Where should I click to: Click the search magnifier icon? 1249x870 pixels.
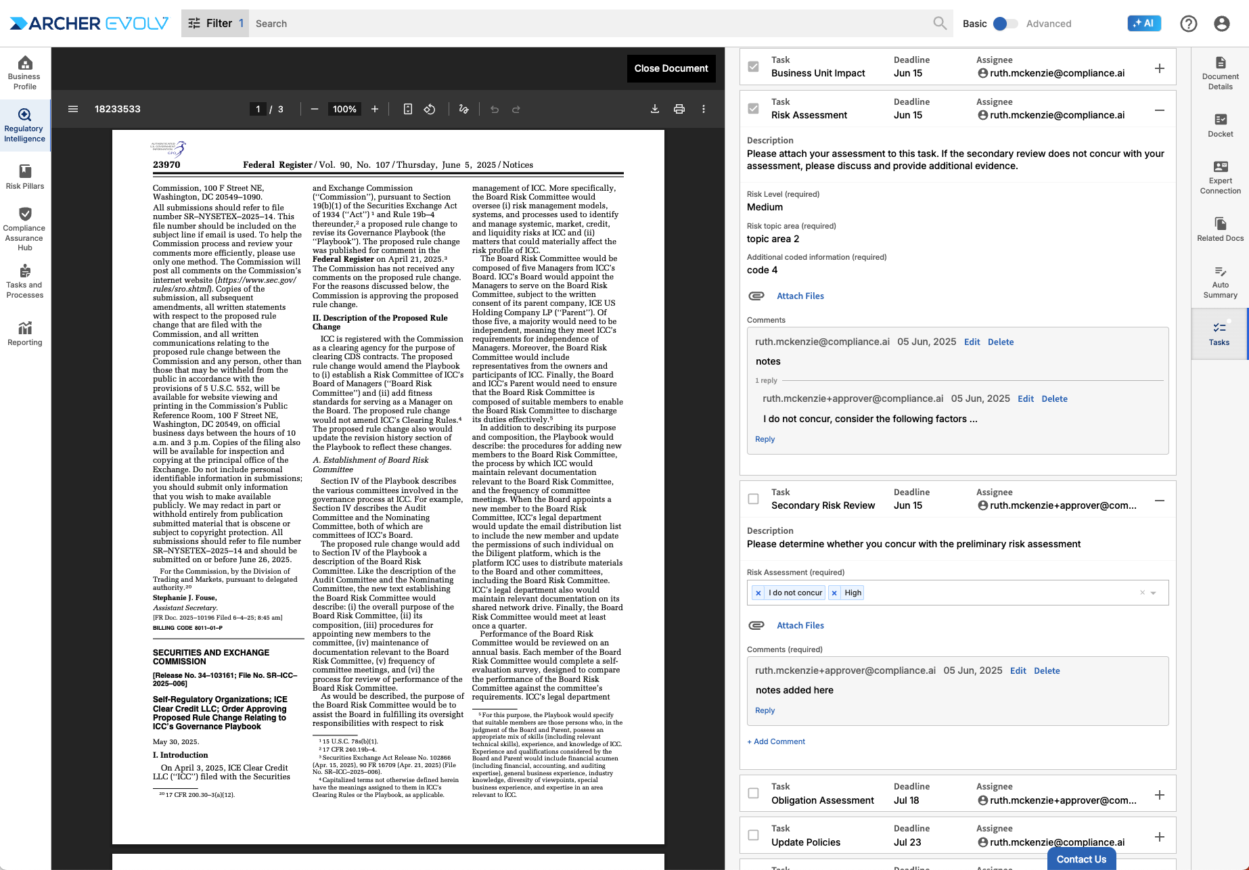click(x=940, y=23)
